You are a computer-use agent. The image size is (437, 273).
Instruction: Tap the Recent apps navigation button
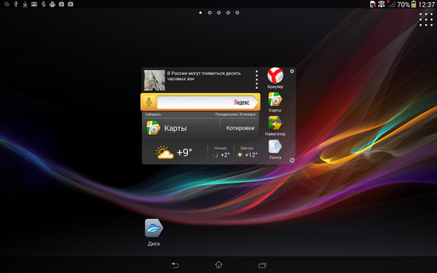click(x=262, y=265)
